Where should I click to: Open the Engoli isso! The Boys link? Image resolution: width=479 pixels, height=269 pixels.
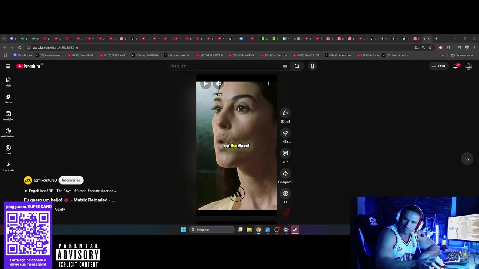[x=70, y=191]
